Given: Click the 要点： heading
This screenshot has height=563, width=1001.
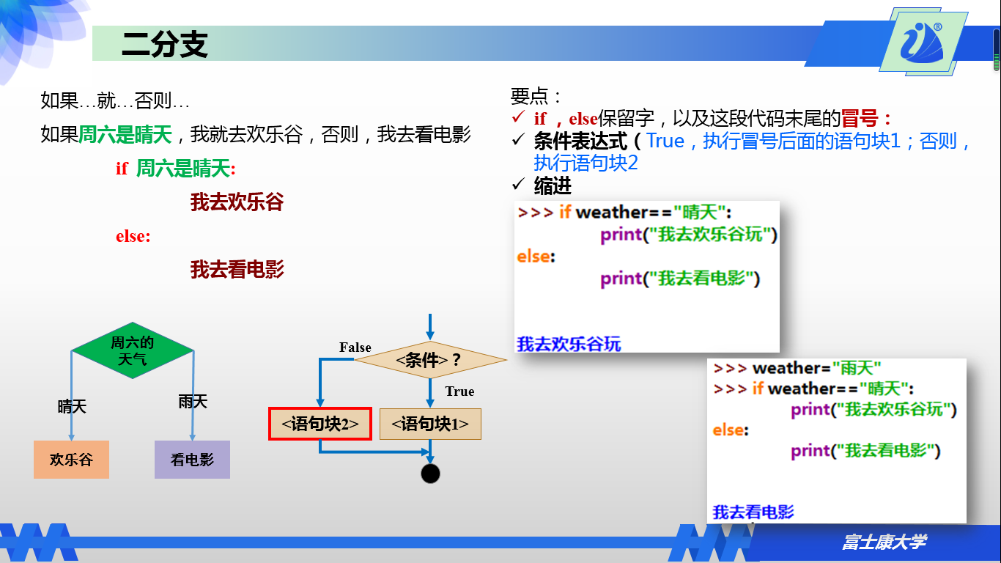Looking at the screenshot, I should (x=537, y=96).
